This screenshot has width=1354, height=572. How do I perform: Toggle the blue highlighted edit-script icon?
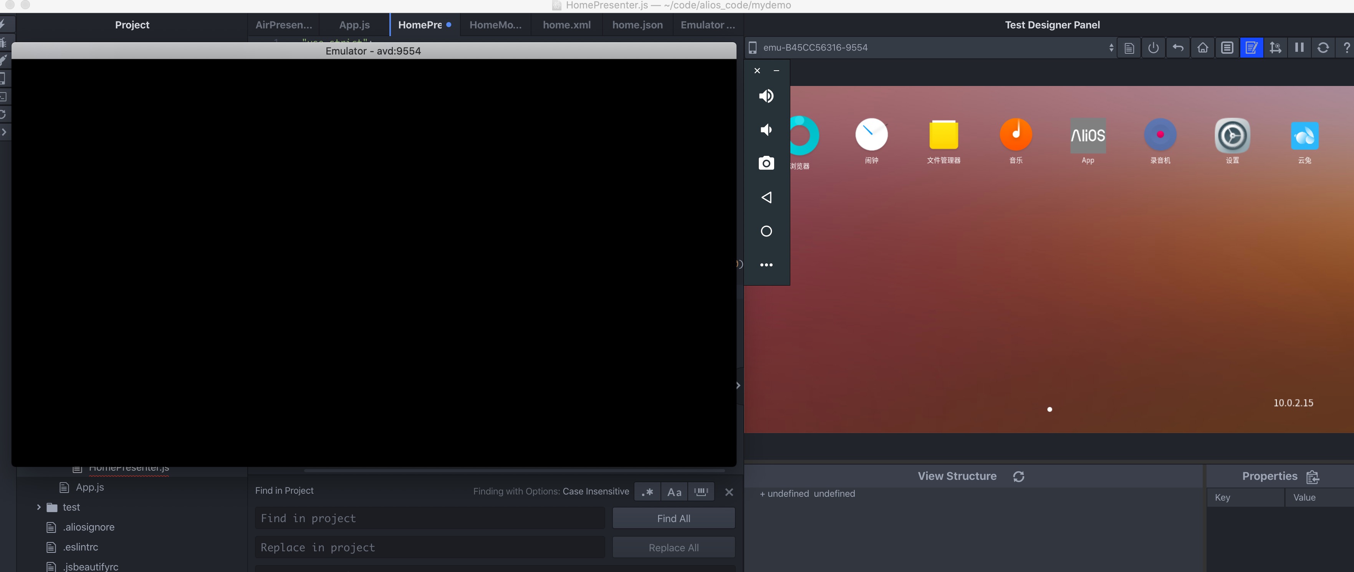point(1251,48)
